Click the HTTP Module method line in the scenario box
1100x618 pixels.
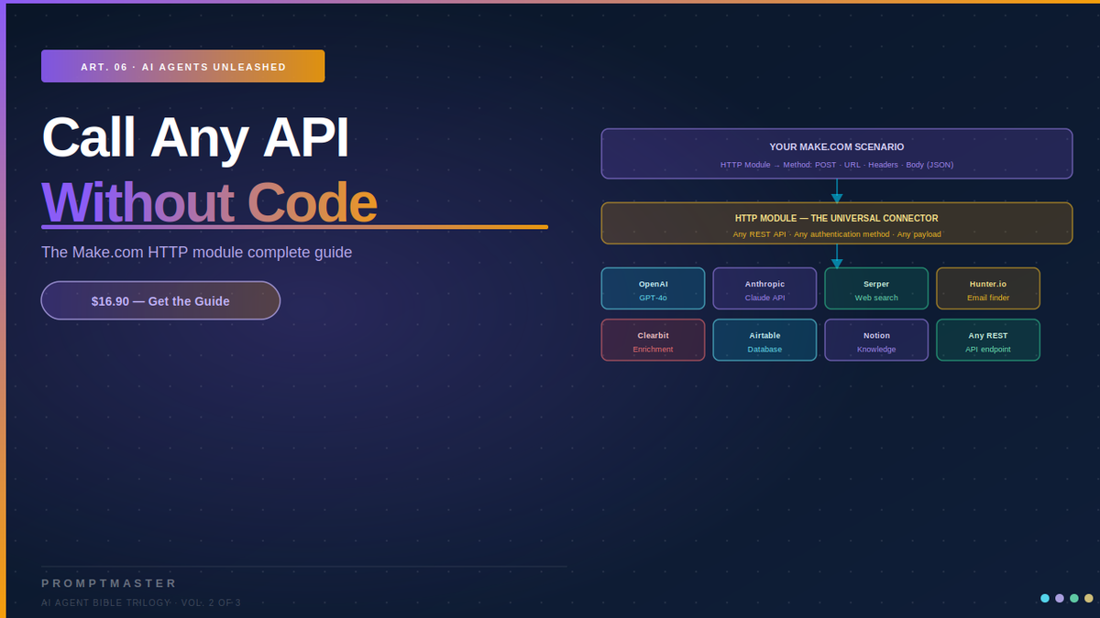pyautogui.click(x=837, y=165)
